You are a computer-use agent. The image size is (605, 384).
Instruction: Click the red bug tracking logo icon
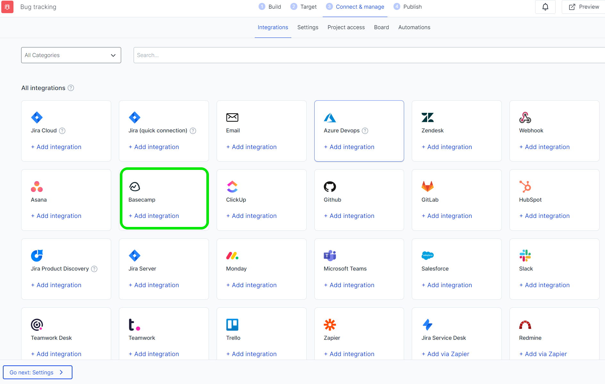(x=7, y=7)
